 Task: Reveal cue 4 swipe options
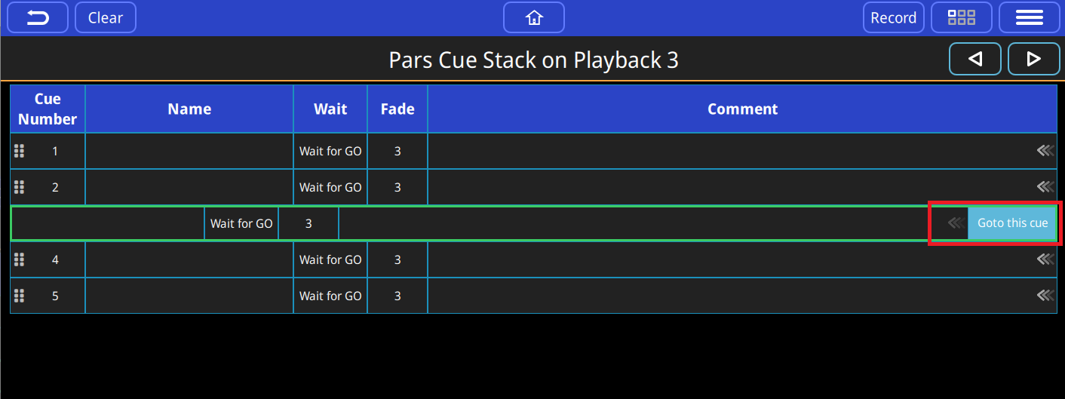point(1045,259)
